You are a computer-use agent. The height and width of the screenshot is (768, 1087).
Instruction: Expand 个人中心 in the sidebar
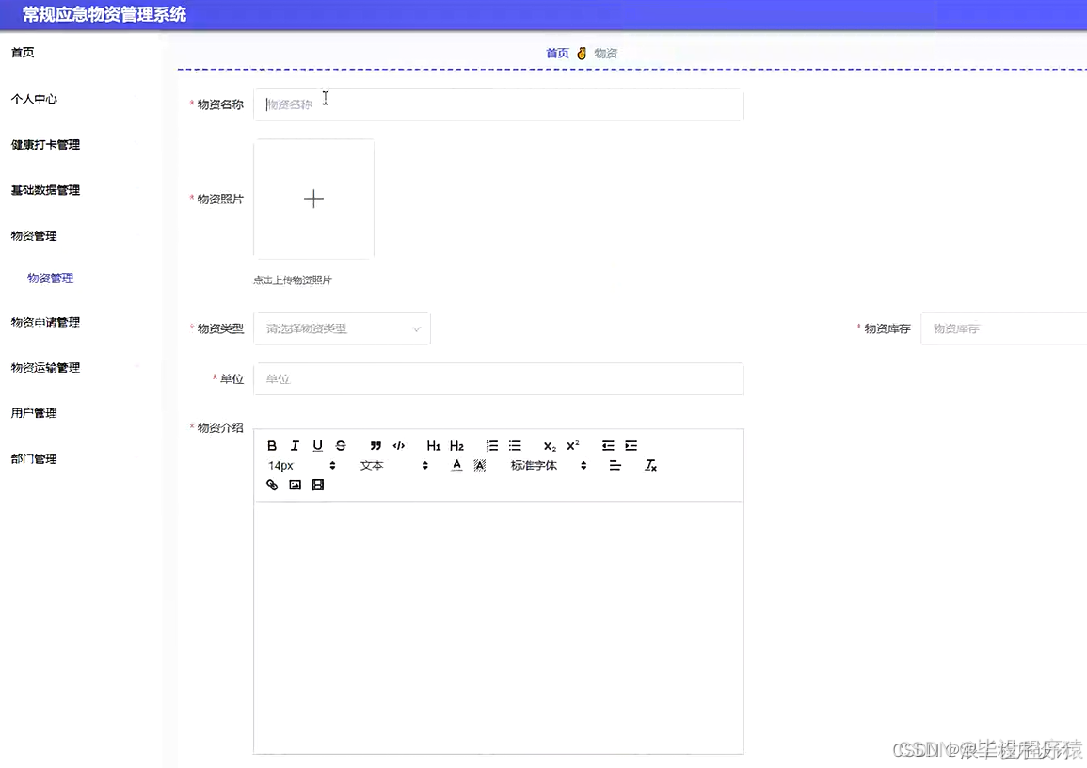pyautogui.click(x=34, y=99)
